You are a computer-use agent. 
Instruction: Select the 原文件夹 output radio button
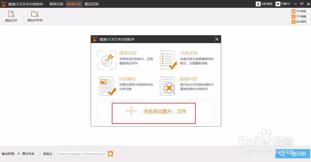click(19, 154)
